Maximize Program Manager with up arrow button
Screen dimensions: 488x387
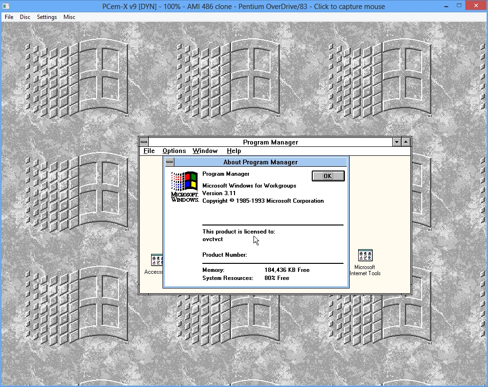(x=406, y=142)
